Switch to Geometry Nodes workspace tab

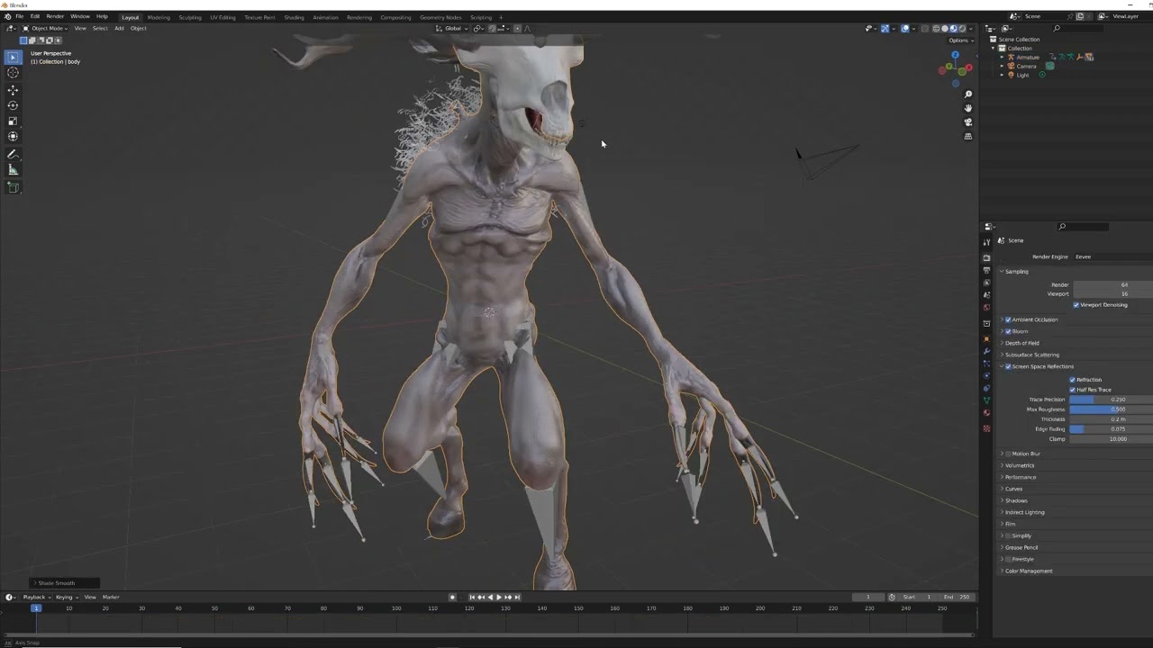440,17
